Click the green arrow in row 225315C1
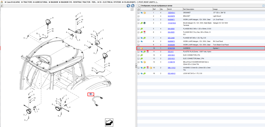 (x=142, y=59)
